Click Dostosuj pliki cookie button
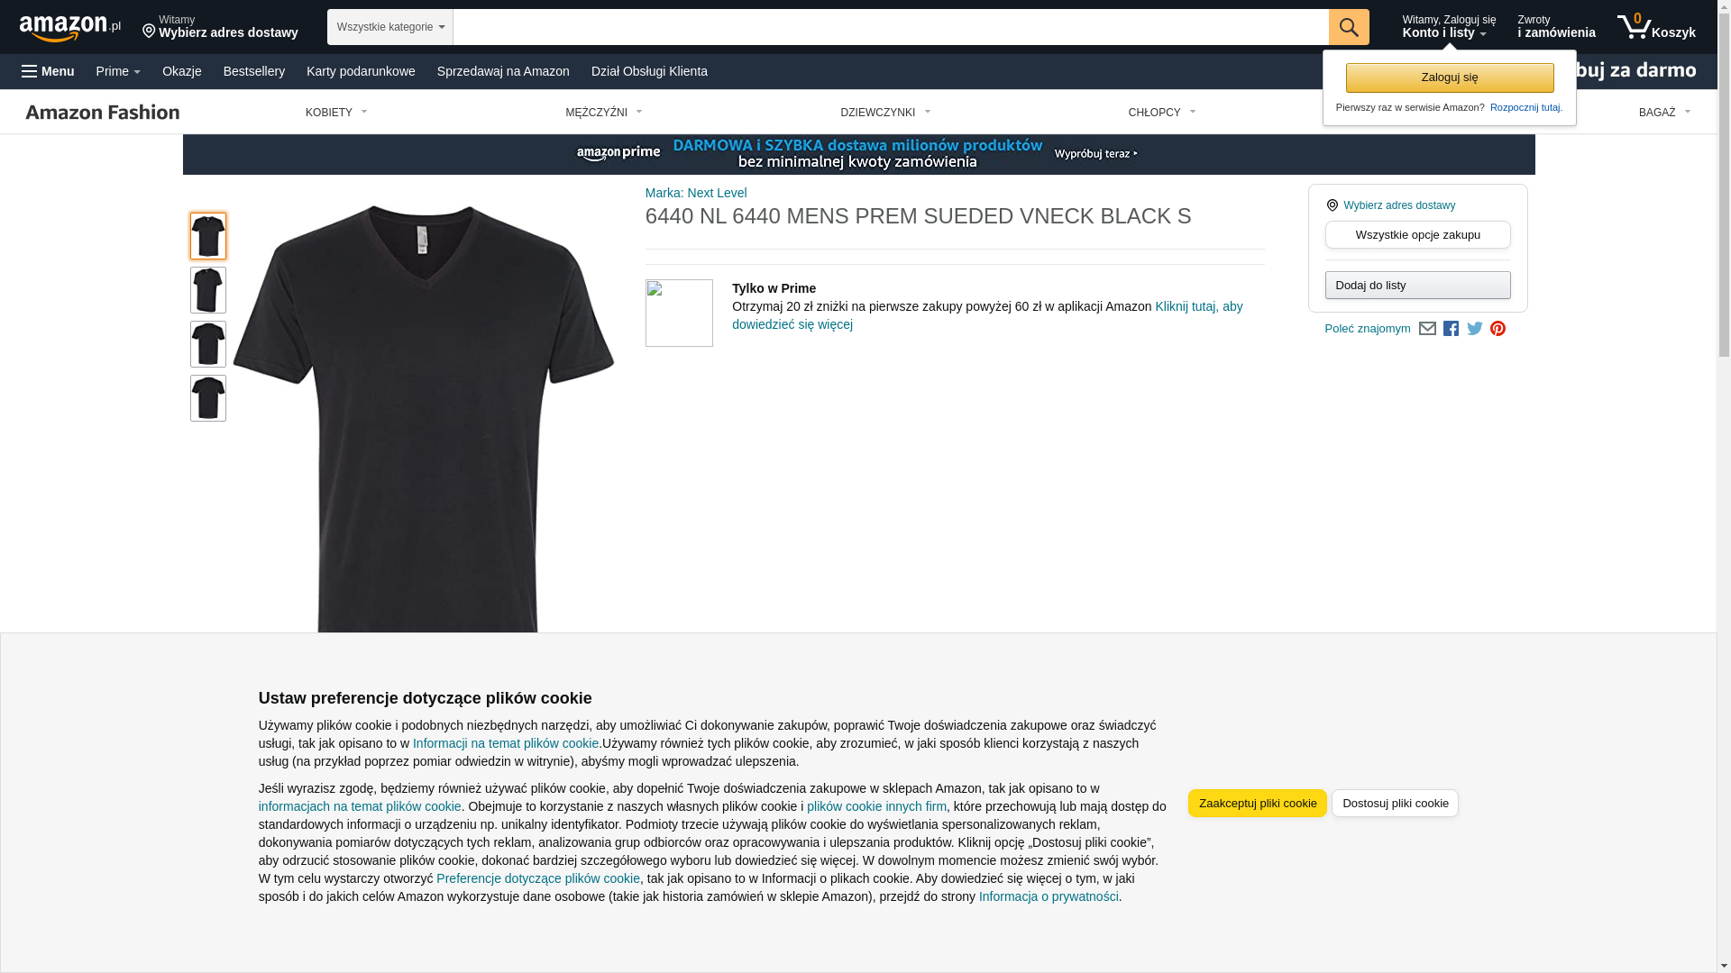 pos(1396,804)
